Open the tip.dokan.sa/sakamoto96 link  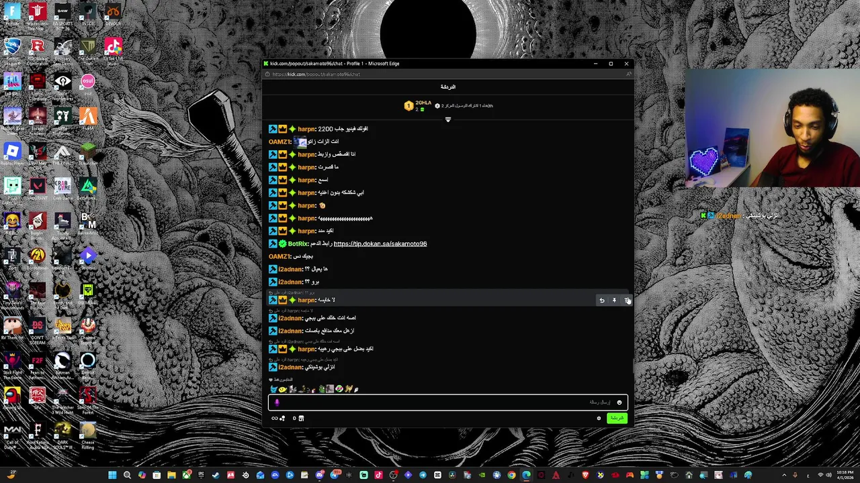point(380,244)
